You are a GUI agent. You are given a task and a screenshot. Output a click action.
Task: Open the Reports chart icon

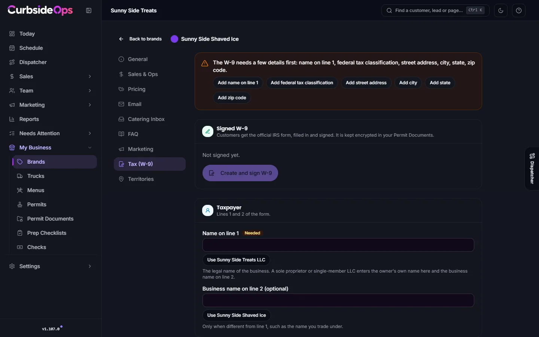[12, 119]
